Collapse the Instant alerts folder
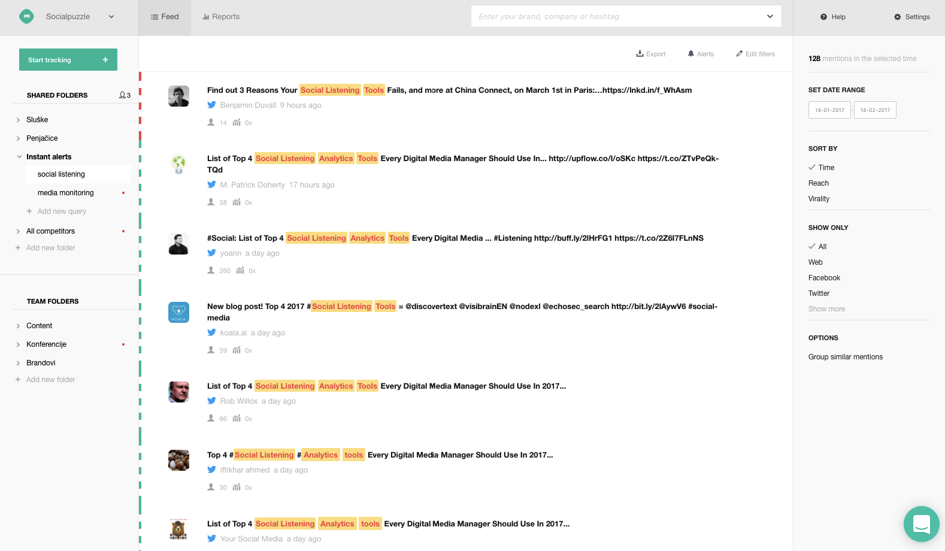 (x=19, y=157)
